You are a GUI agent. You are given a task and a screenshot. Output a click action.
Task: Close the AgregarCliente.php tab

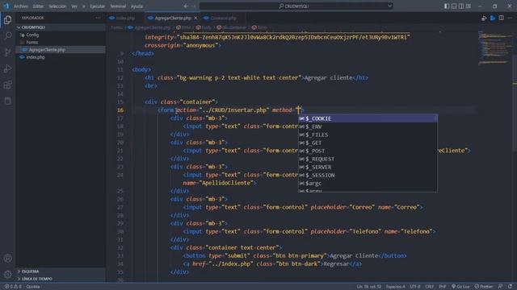coord(195,18)
